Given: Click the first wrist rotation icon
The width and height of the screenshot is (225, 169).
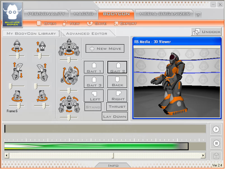Looking at the screenshot, I should [x=17, y=96].
